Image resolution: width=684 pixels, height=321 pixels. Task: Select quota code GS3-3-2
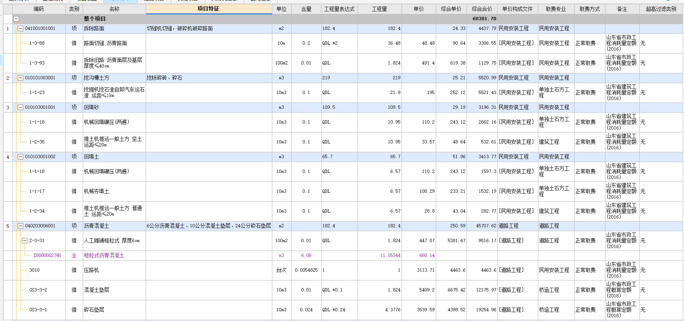[38, 290]
